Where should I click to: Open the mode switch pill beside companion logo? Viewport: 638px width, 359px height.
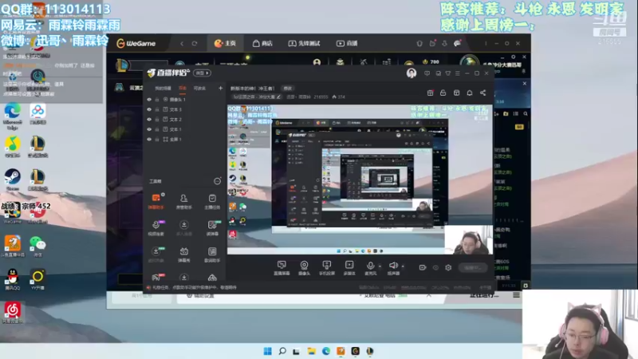(x=203, y=73)
